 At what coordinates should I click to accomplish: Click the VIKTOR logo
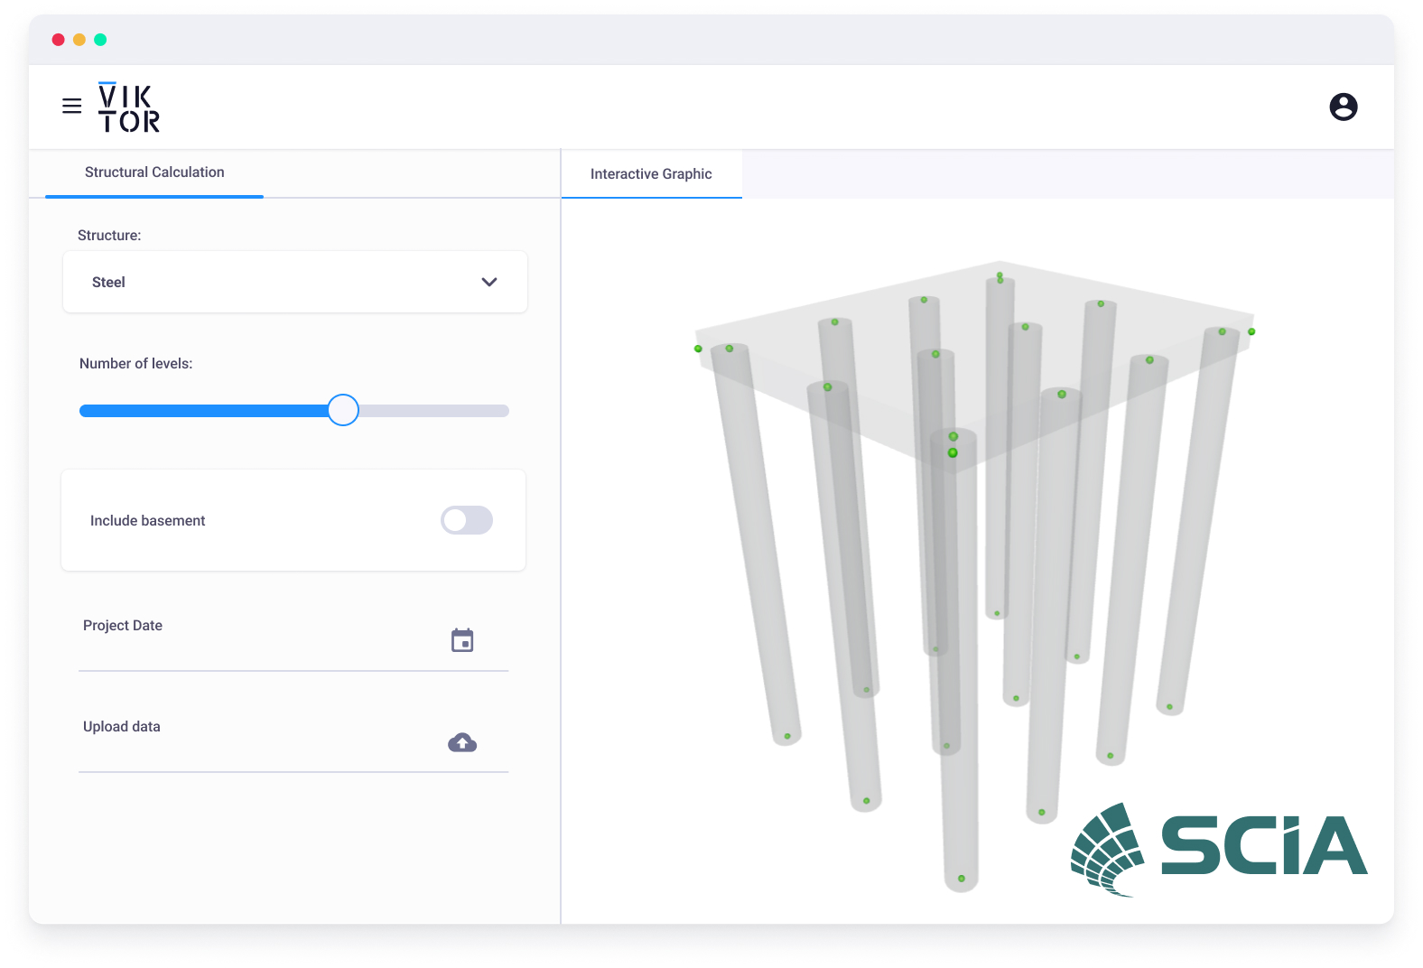[128, 108]
